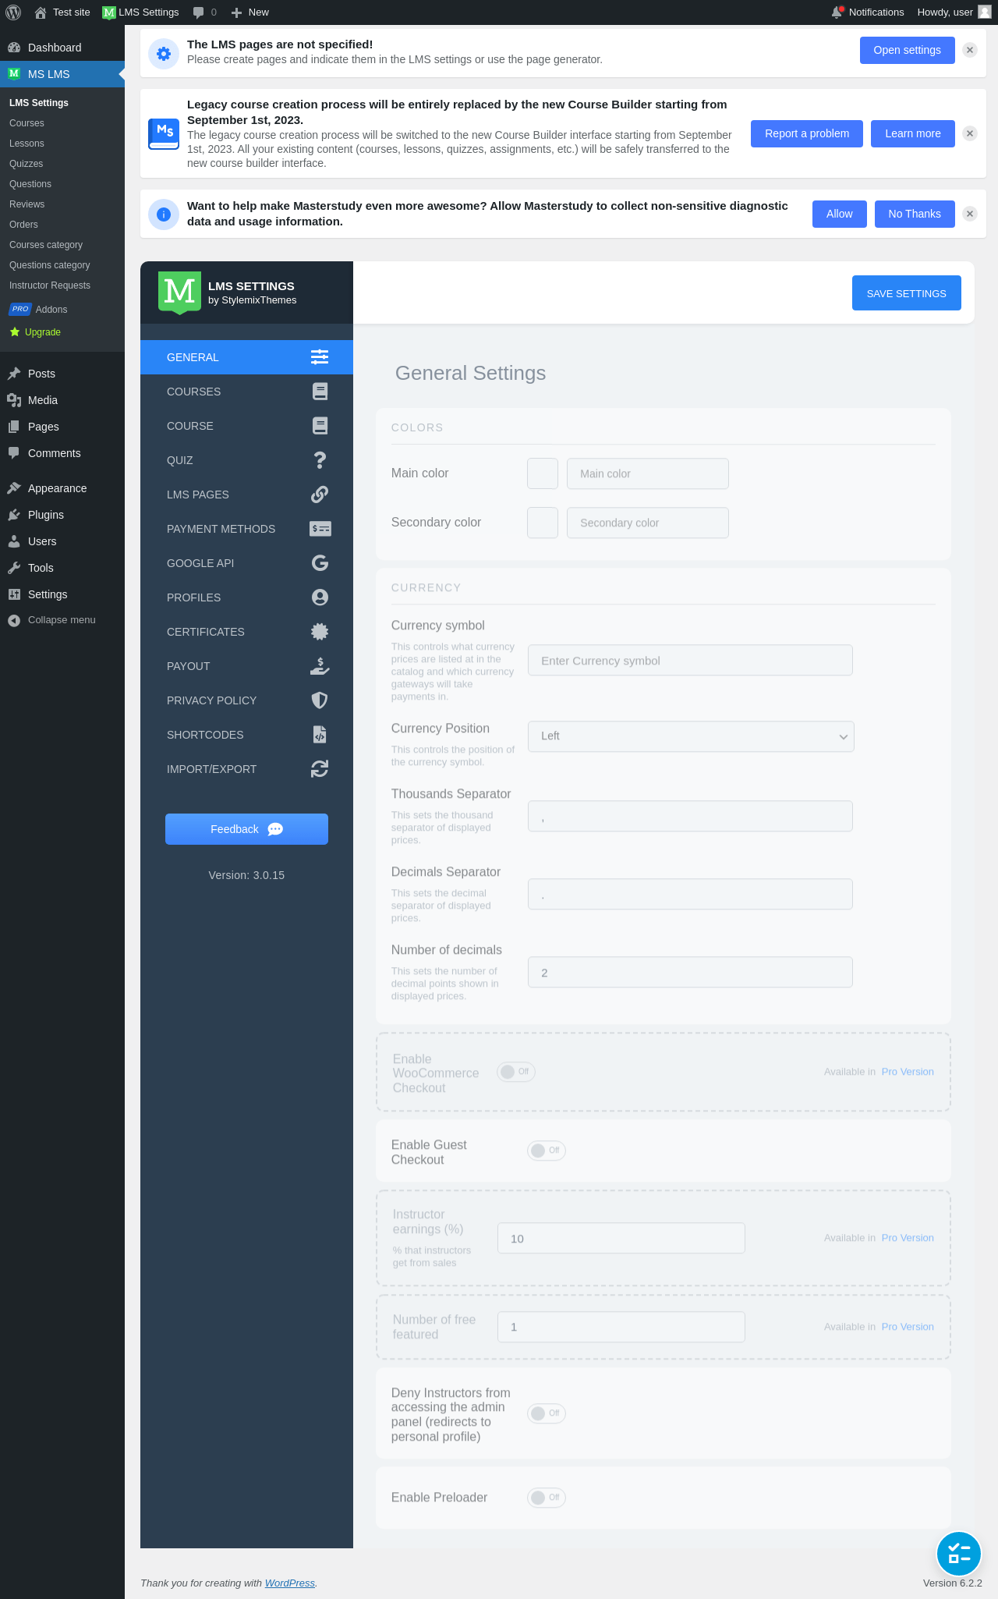Open Secondary color swatch picker
This screenshot has height=1599, width=998.
point(543,523)
